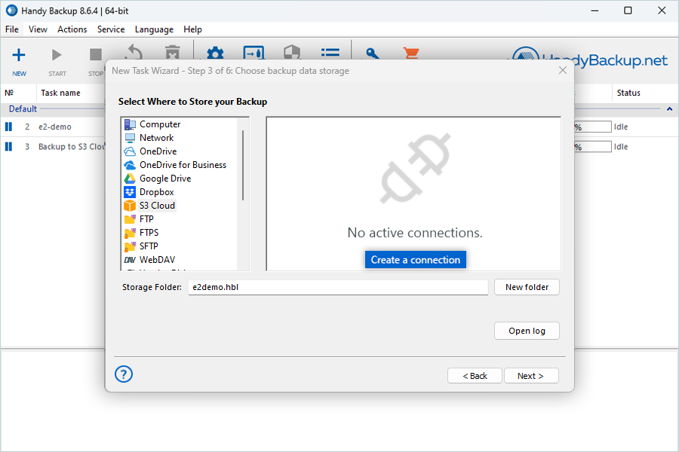This screenshot has width=679, height=452.
Task: Open the Service menu
Action: click(x=111, y=29)
